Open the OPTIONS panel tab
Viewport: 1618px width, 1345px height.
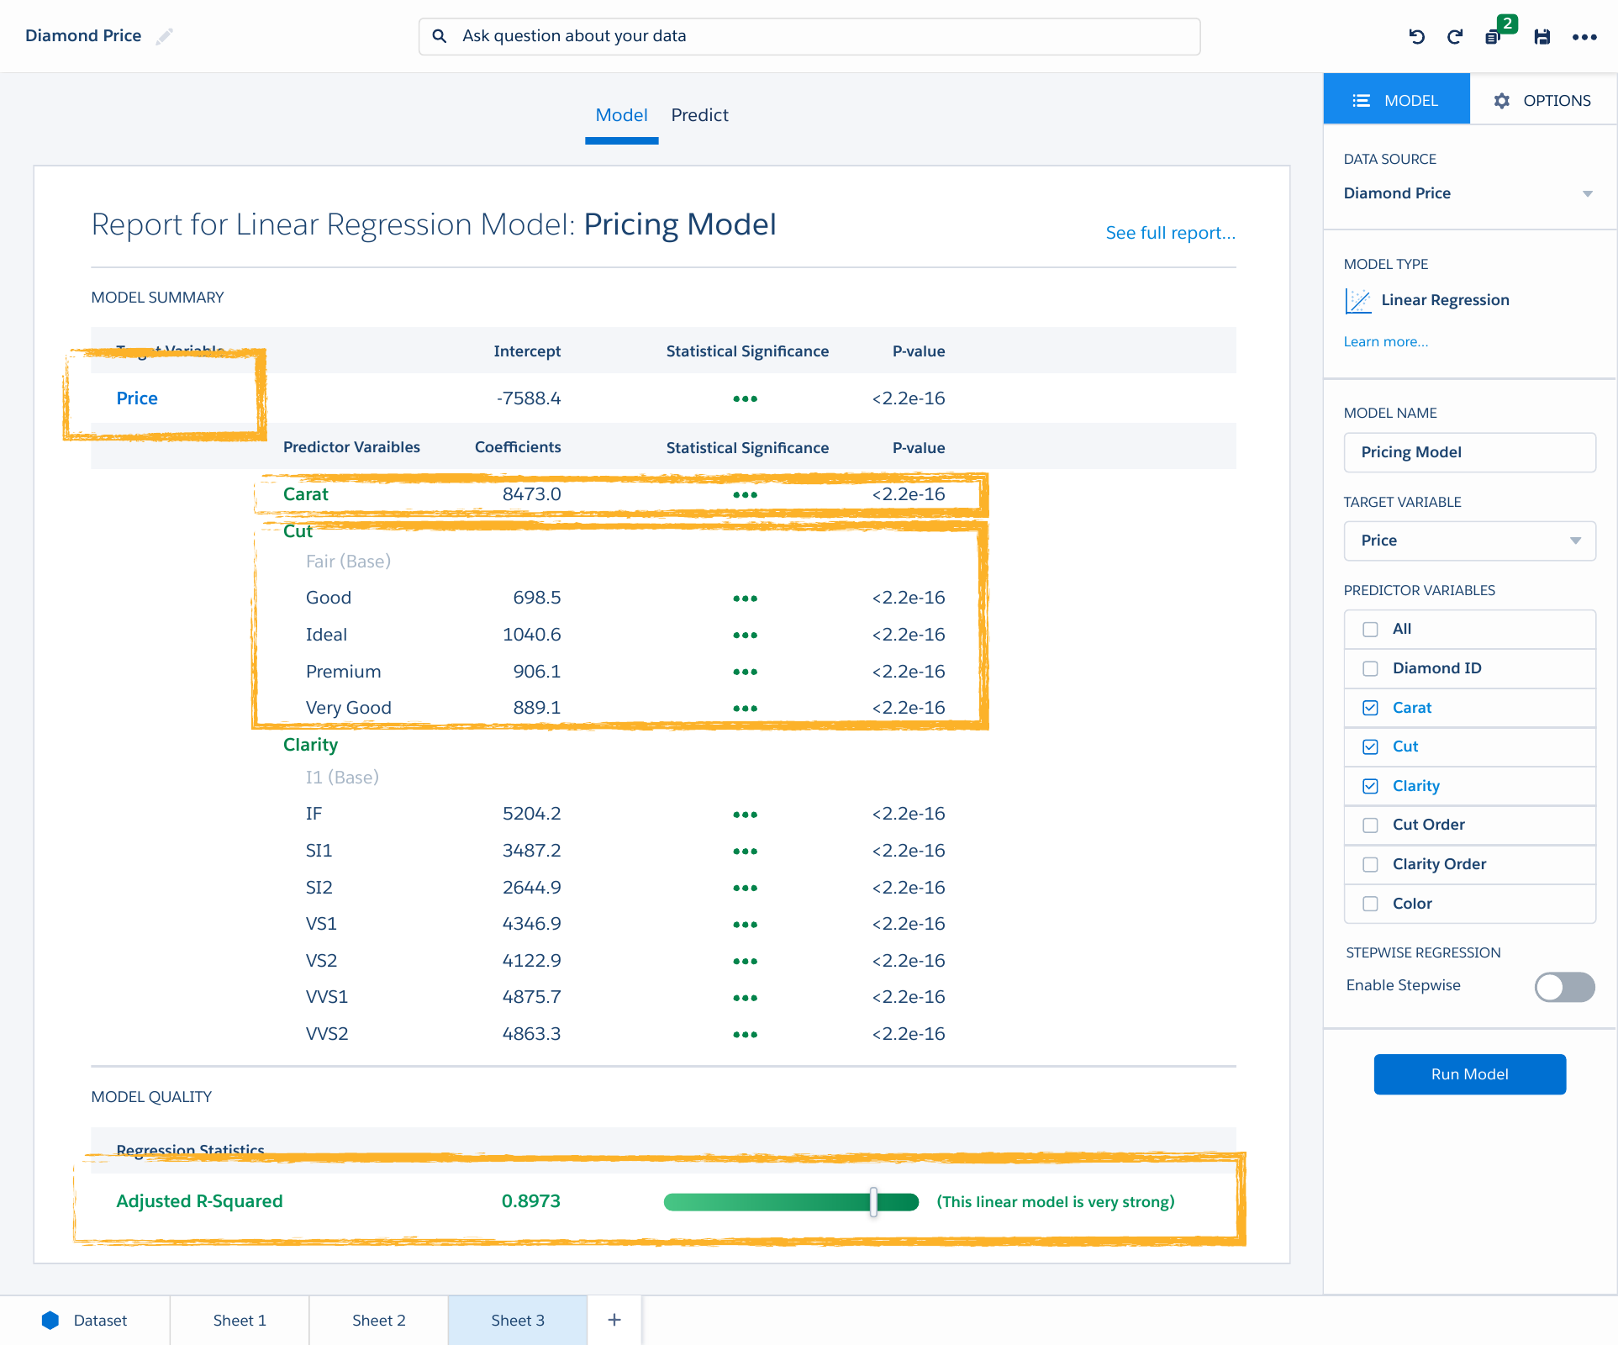click(1543, 100)
